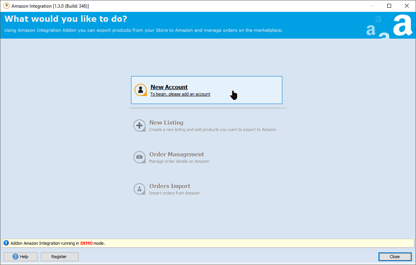Click the addon description text in blue banner

[x=143, y=30]
